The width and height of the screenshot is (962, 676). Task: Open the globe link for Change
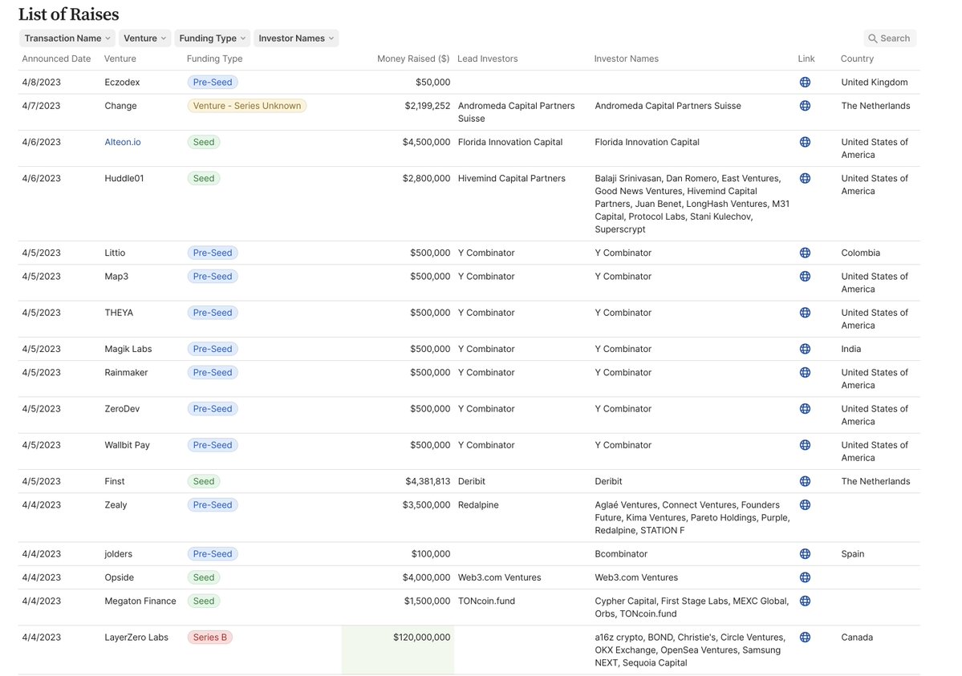click(x=805, y=106)
